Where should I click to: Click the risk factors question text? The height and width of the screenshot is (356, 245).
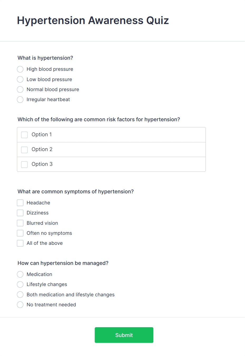99,119
